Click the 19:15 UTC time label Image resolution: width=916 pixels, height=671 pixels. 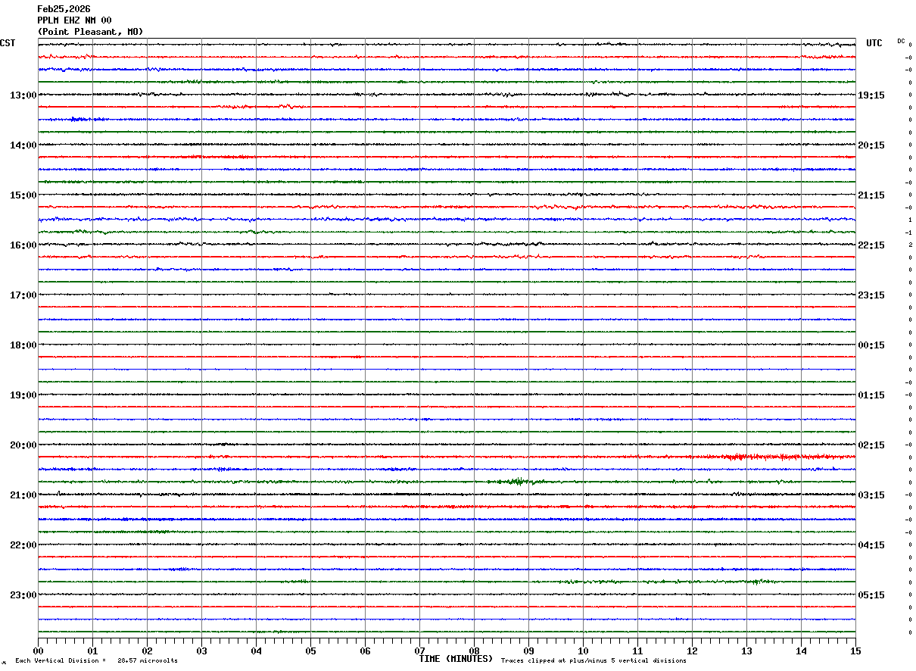click(871, 95)
